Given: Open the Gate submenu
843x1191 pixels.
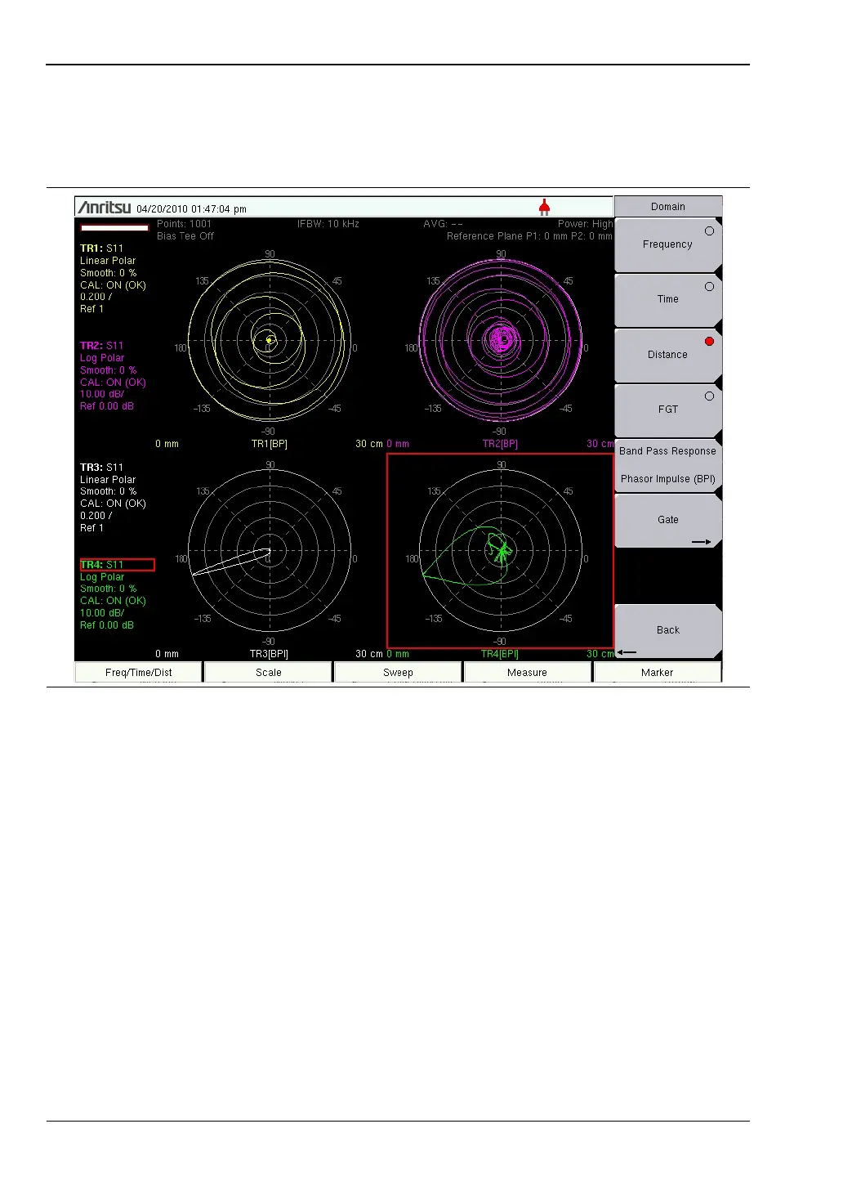Looking at the screenshot, I should click(667, 521).
